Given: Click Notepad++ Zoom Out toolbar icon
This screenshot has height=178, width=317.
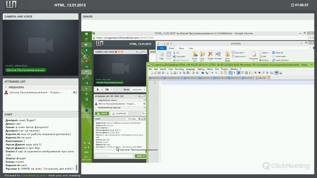Looking at the screenshot, I should [216, 73].
